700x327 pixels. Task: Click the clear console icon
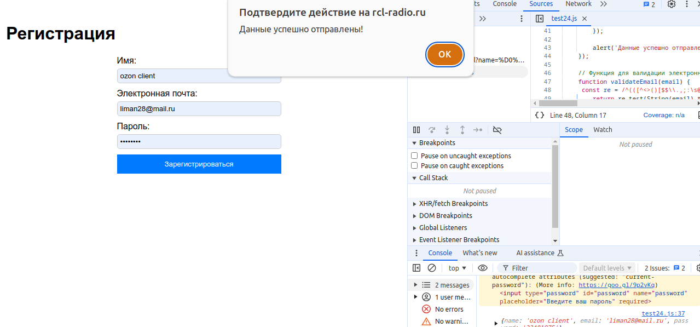(432, 268)
